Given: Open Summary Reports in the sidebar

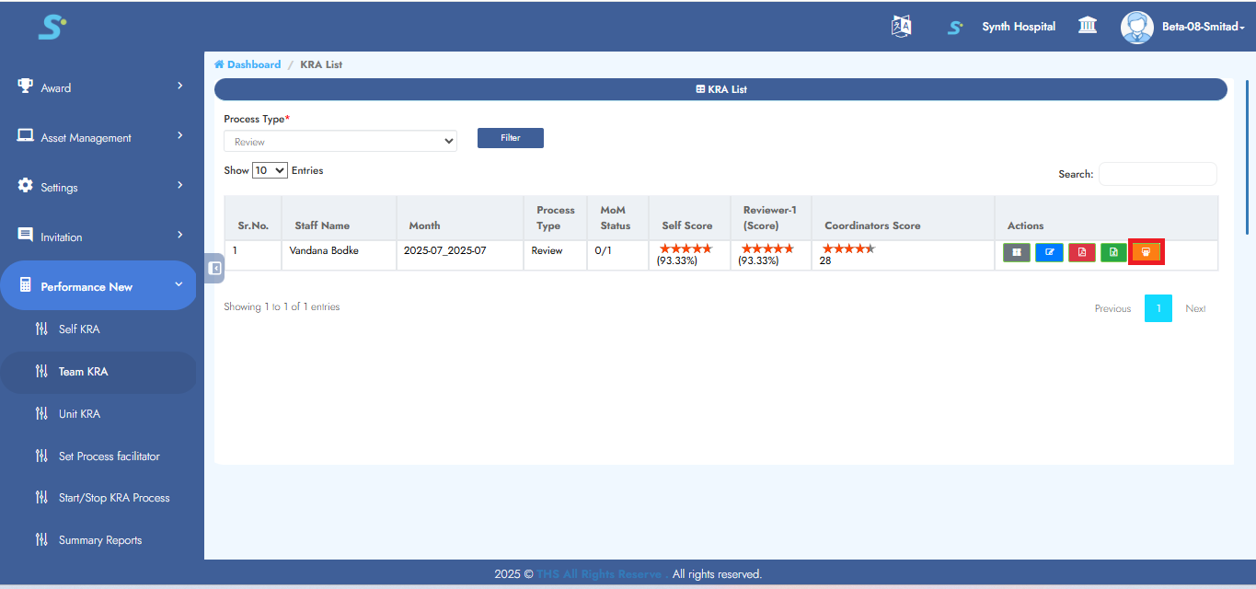Looking at the screenshot, I should pyautogui.click(x=99, y=540).
